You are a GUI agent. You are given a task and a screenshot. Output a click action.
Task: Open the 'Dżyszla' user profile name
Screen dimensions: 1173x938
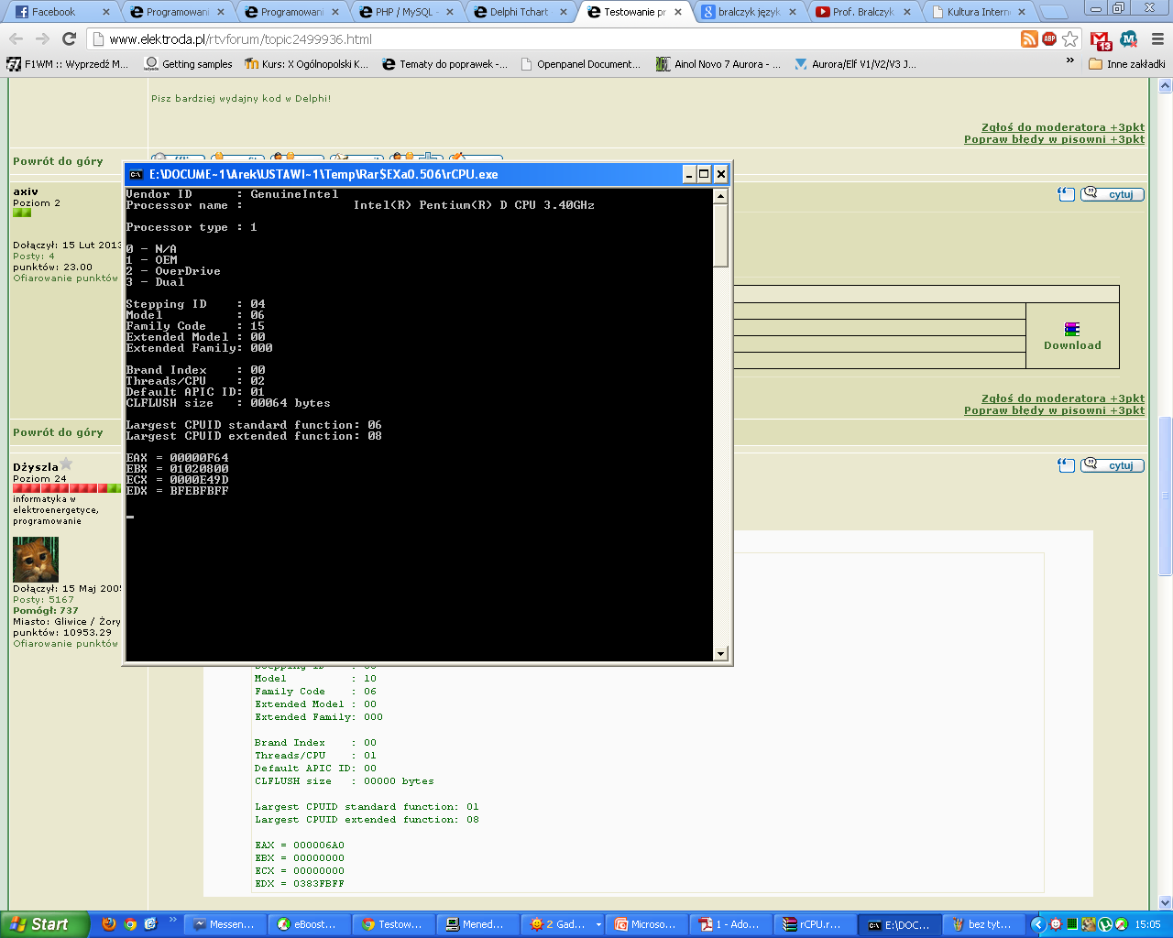[36, 467]
